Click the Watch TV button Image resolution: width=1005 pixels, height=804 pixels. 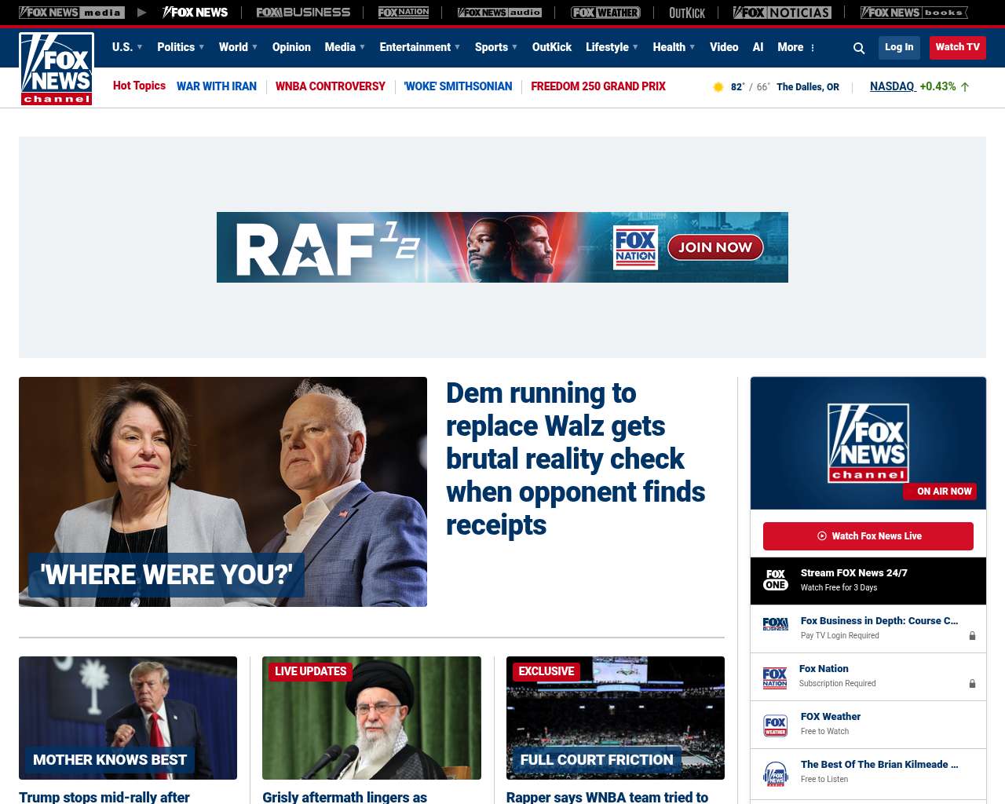[958, 48]
